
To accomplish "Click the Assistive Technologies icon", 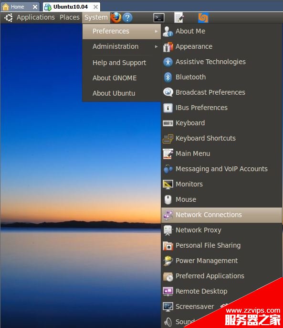I will tap(168, 62).
